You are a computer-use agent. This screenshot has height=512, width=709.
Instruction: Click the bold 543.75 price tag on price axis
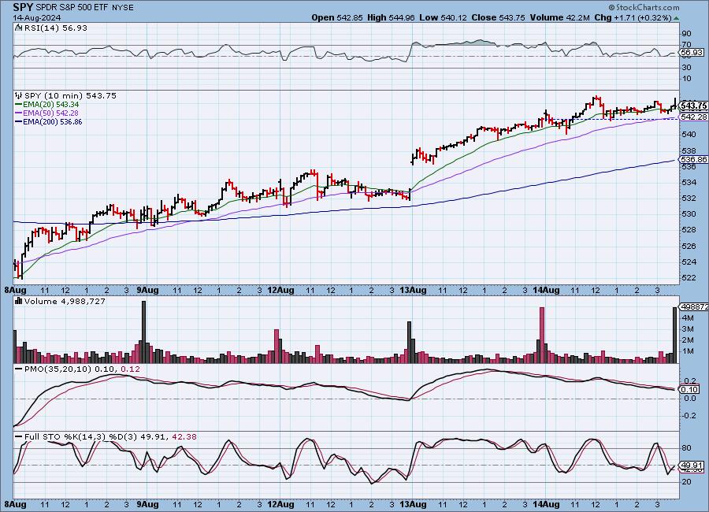coord(693,106)
